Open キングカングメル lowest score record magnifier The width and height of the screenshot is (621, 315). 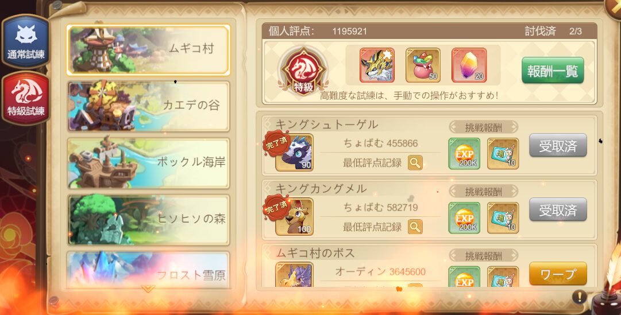point(415,227)
